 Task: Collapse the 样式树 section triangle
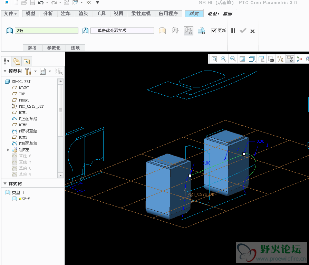coord(5,184)
